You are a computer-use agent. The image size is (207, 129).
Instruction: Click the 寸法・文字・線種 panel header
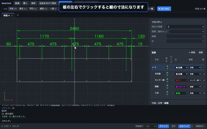[160, 103]
